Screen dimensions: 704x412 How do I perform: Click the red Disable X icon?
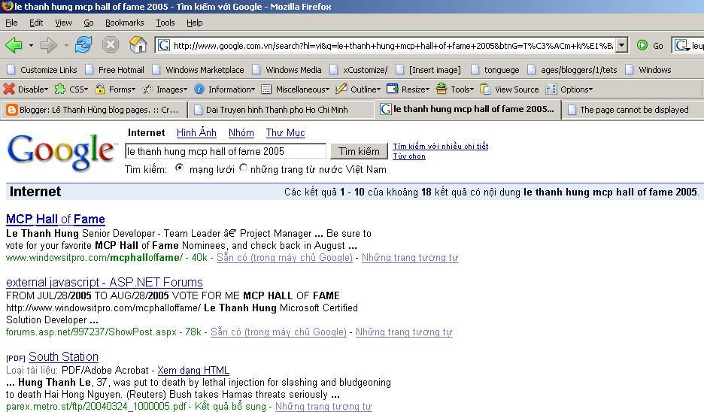[x=9, y=89]
